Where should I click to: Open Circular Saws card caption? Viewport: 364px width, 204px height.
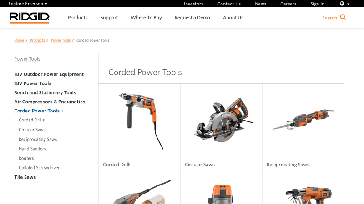coord(200,165)
